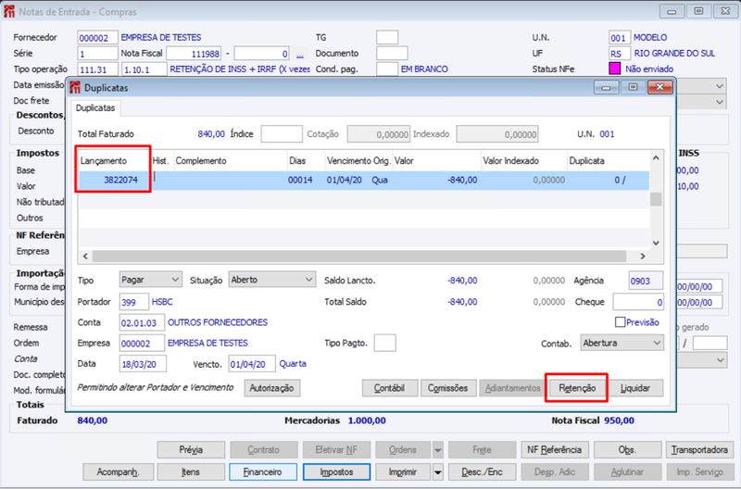Viewport: 741px width, 489px height.
Task: Click the Duplicatas window app icon
Action: pos(75,87)
